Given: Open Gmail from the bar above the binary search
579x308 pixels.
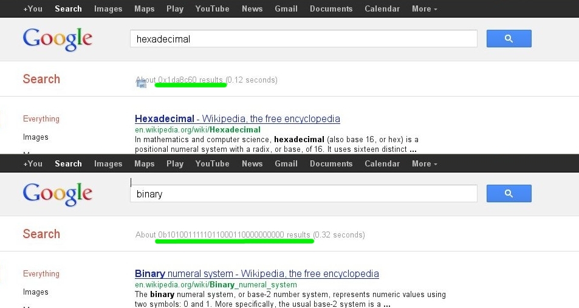Looking at the screenshot, I should 286,164.
